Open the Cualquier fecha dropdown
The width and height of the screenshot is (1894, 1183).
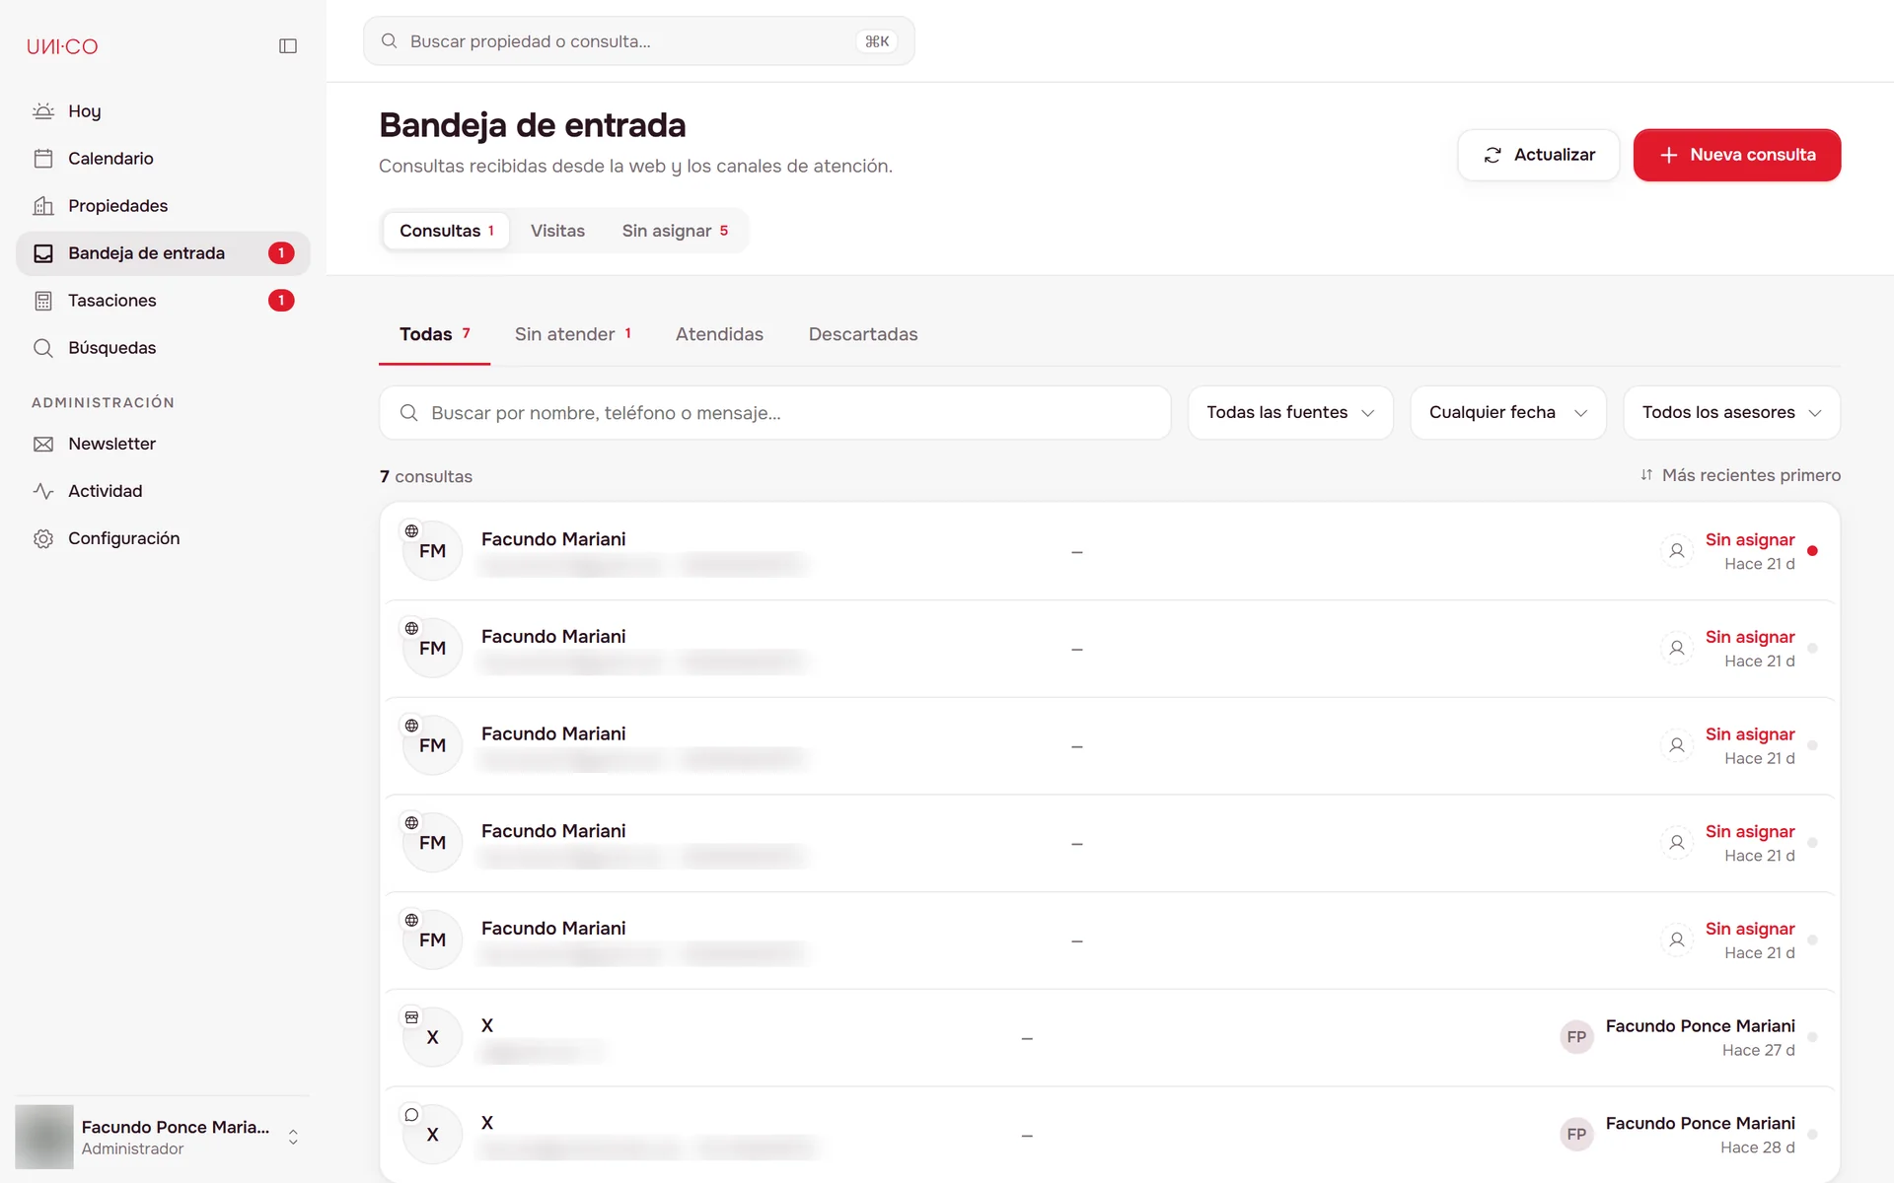pos(1508,413)
